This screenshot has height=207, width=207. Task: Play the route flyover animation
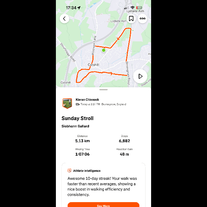point(140,76)
